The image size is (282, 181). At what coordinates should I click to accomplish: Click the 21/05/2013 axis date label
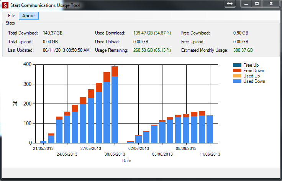[x=43, y=148]
